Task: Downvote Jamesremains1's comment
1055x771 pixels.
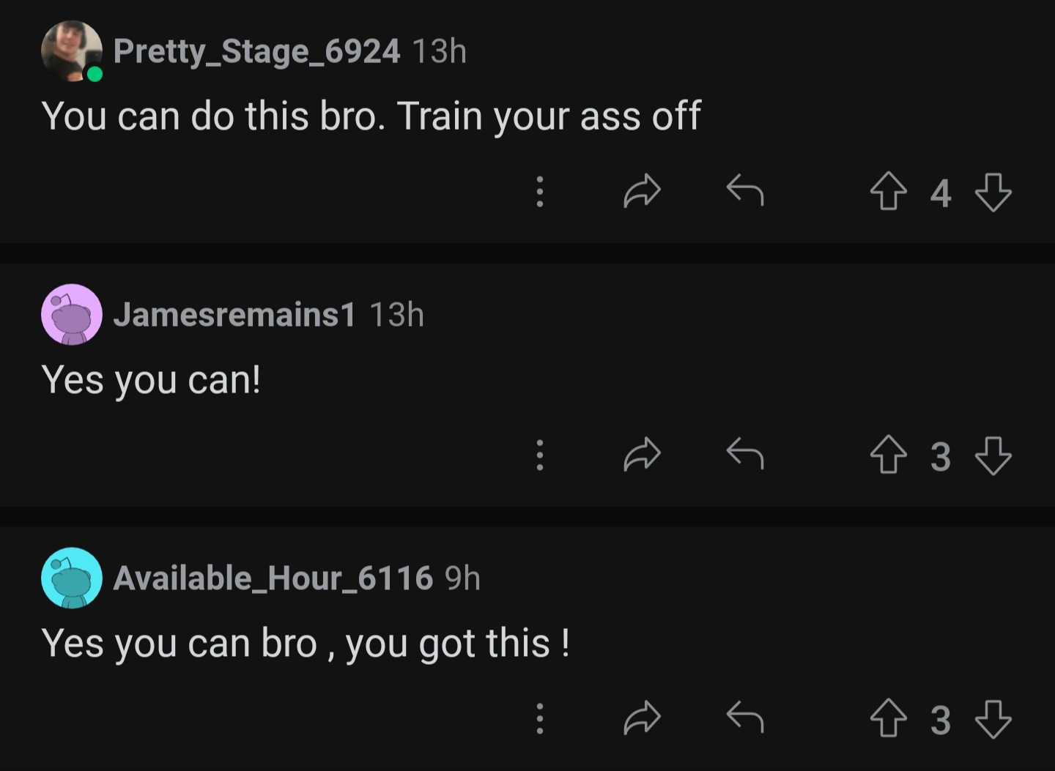Action: (x=993, y=455)
